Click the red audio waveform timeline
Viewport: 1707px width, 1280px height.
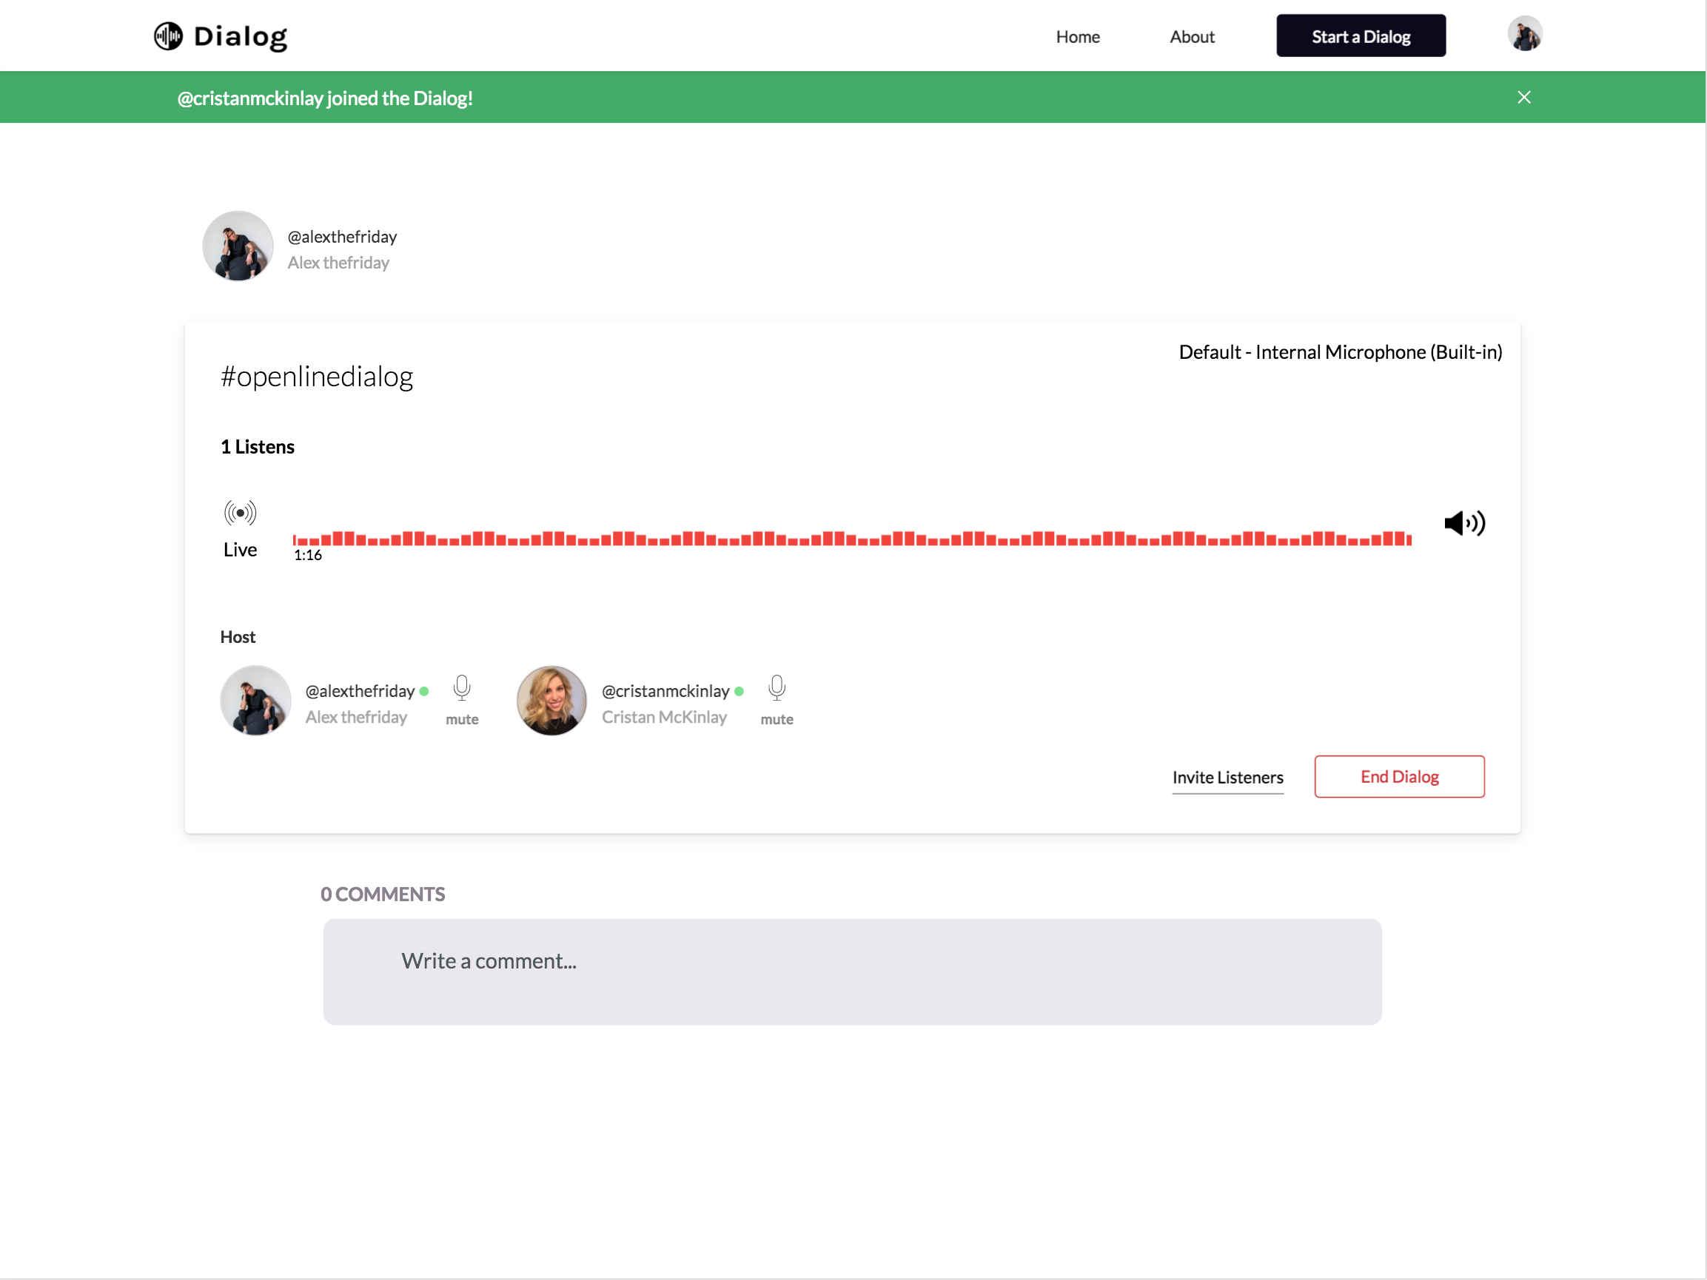[851, 539]
